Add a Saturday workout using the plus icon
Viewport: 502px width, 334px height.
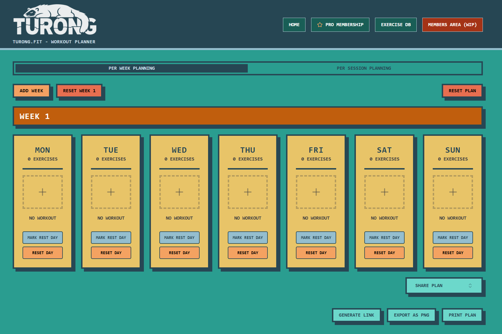[384, 192]
